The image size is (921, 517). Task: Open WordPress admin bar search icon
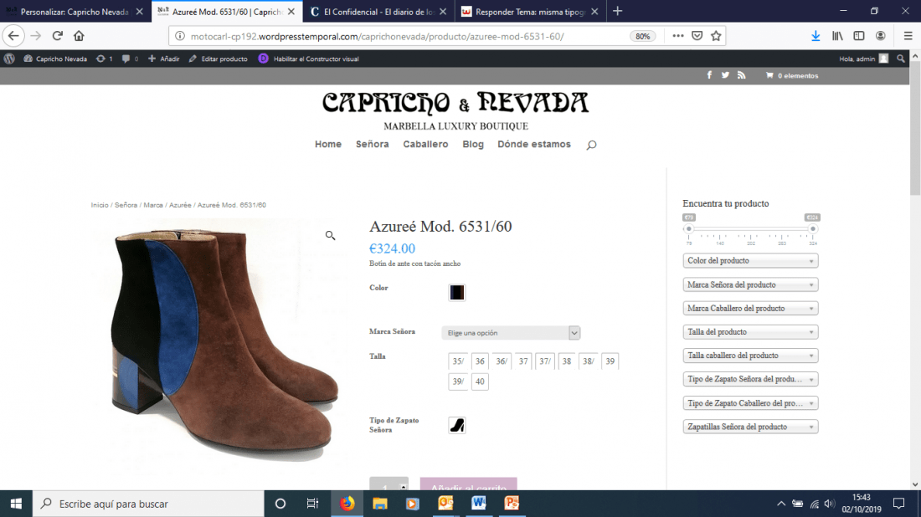[x=901, y=59]
